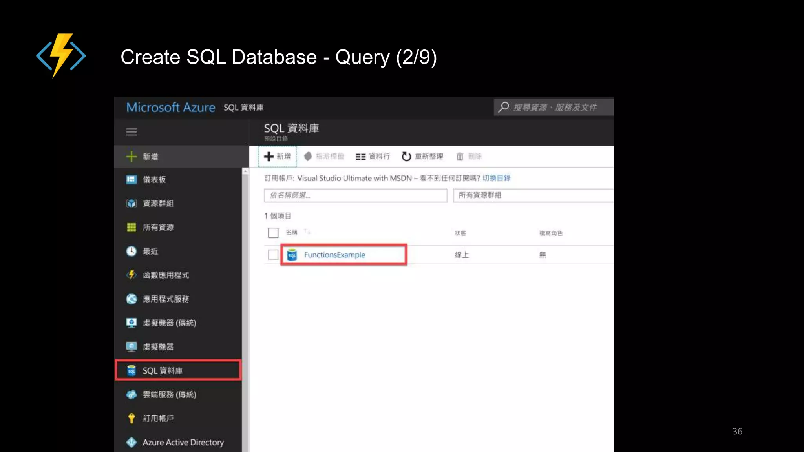This screenshot has width=804, height=452.
Task: Click the 複寫角色 column header
Action: click(x=551, y=233)
